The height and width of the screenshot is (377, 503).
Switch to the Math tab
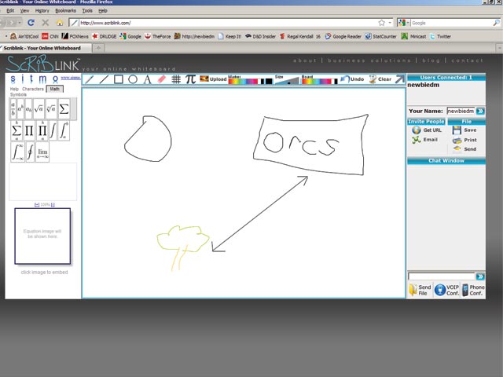[x=54, y=89]
